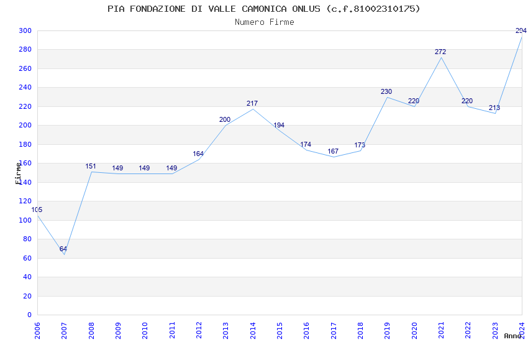Click the data label 149 for 2011
Viewport: 528px width, 342px height.
tap(171, 168)
